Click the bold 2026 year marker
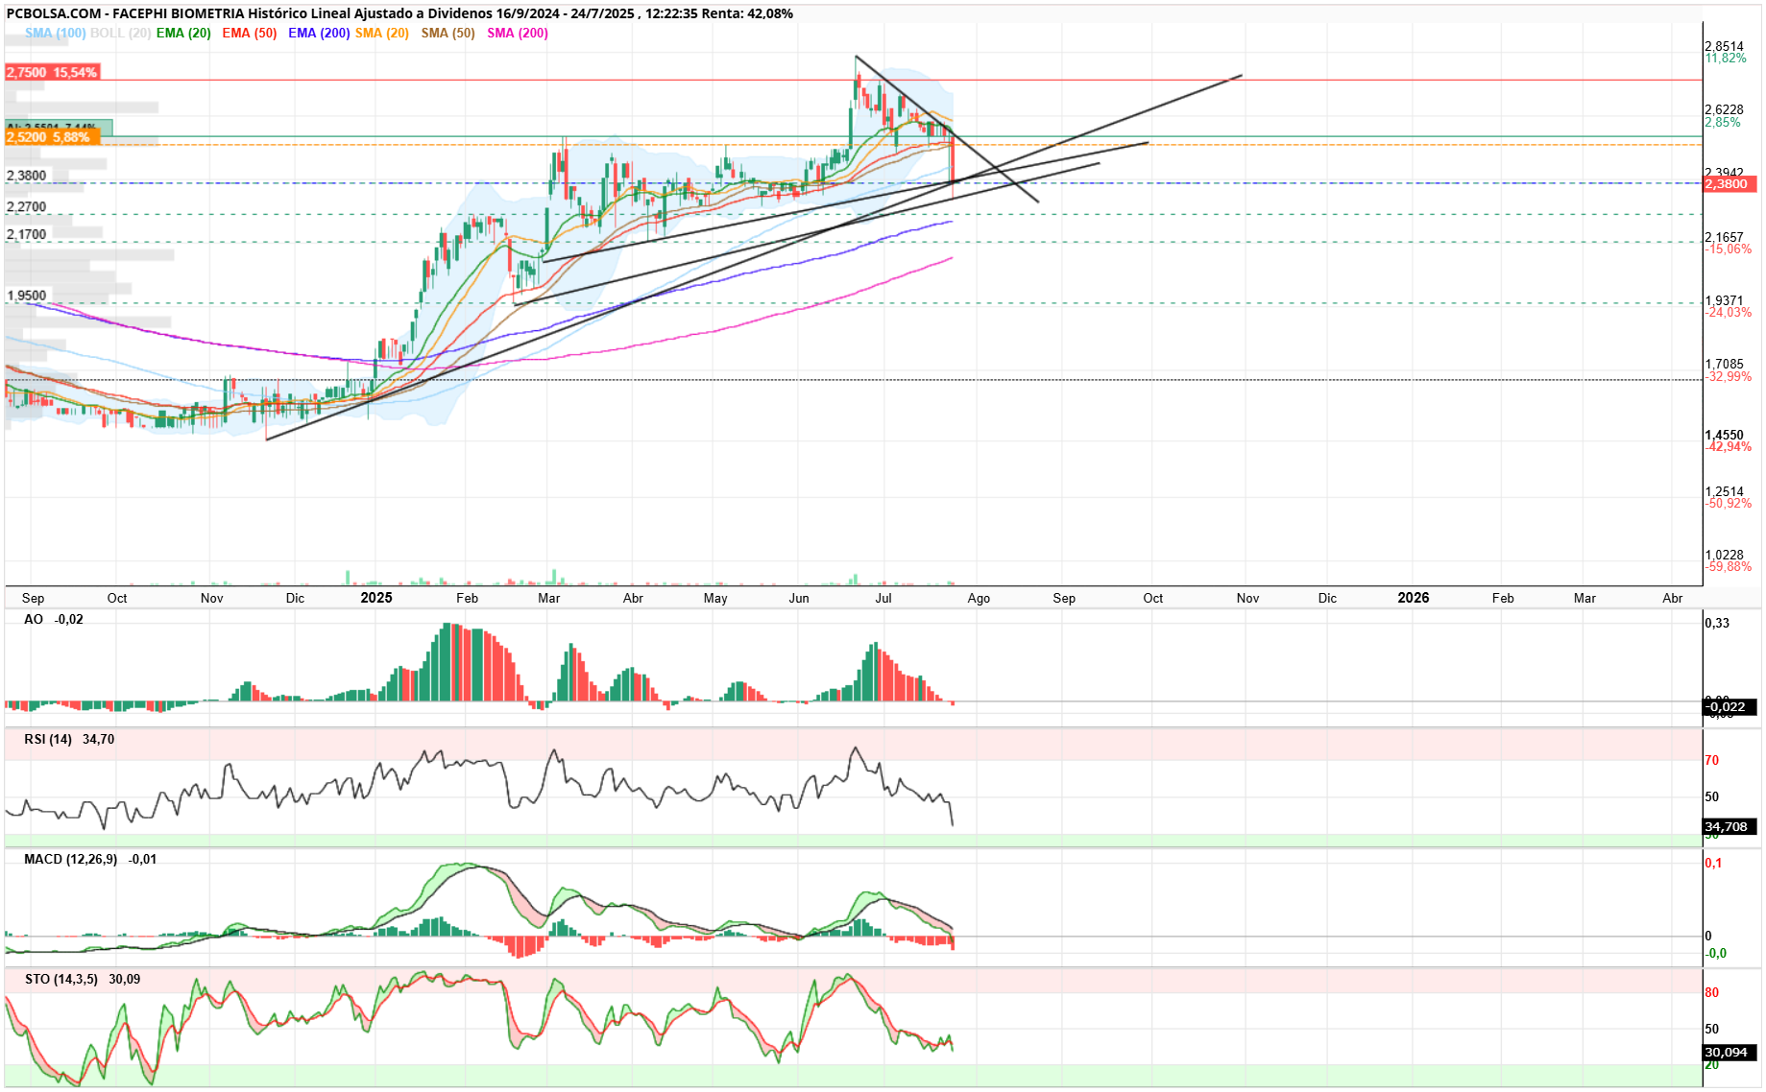Viewport: 1766px width, 1092px height. [x=1414, y=598]
